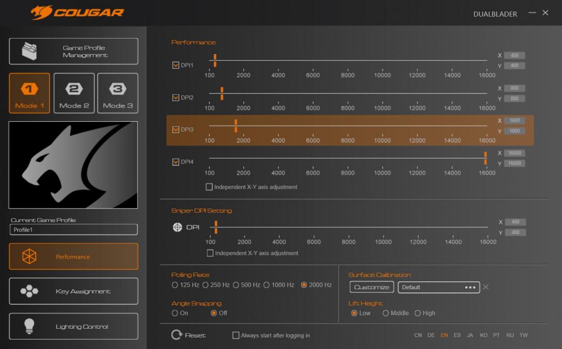This screenshot has width=562, height=349.
Task: Enable Independent X-Y axis adjustment under Performance
Action: click(209, 187)
